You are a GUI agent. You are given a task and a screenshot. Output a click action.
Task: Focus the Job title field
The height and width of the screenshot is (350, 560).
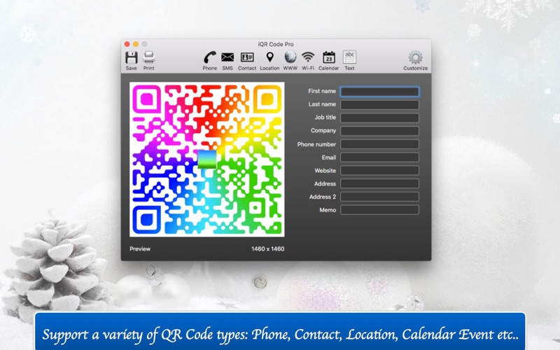point(379,118)
